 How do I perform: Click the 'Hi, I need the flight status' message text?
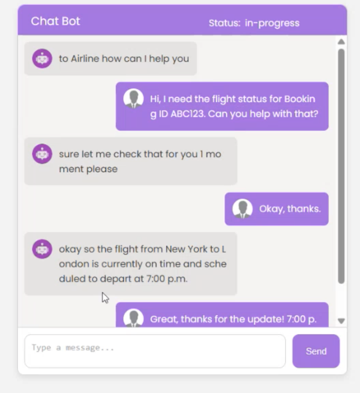(234, 106)
